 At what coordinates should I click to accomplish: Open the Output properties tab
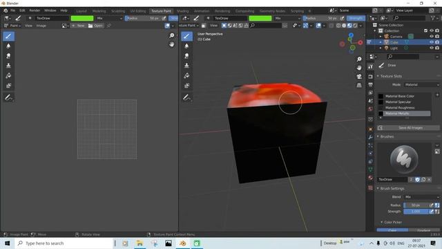point(370,84)
